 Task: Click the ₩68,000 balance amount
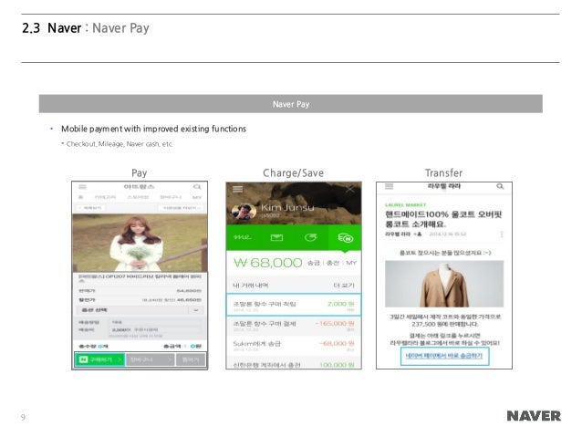click(267, 263)
